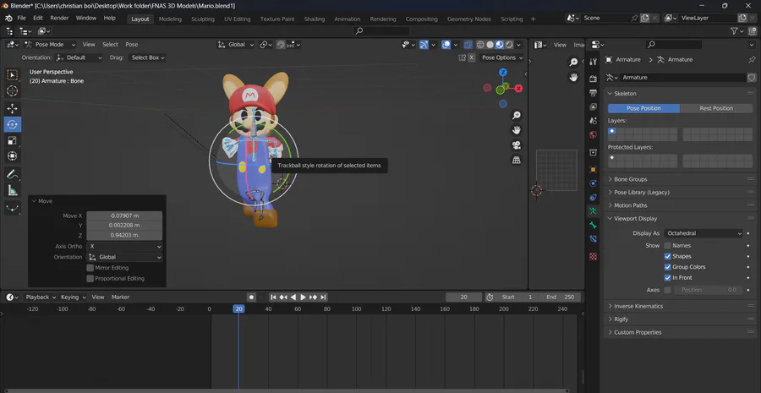The width and height of the screenshot is (761, 393).
Task: Open the Pose Mode selector dropdown
Action: (50, 45)
